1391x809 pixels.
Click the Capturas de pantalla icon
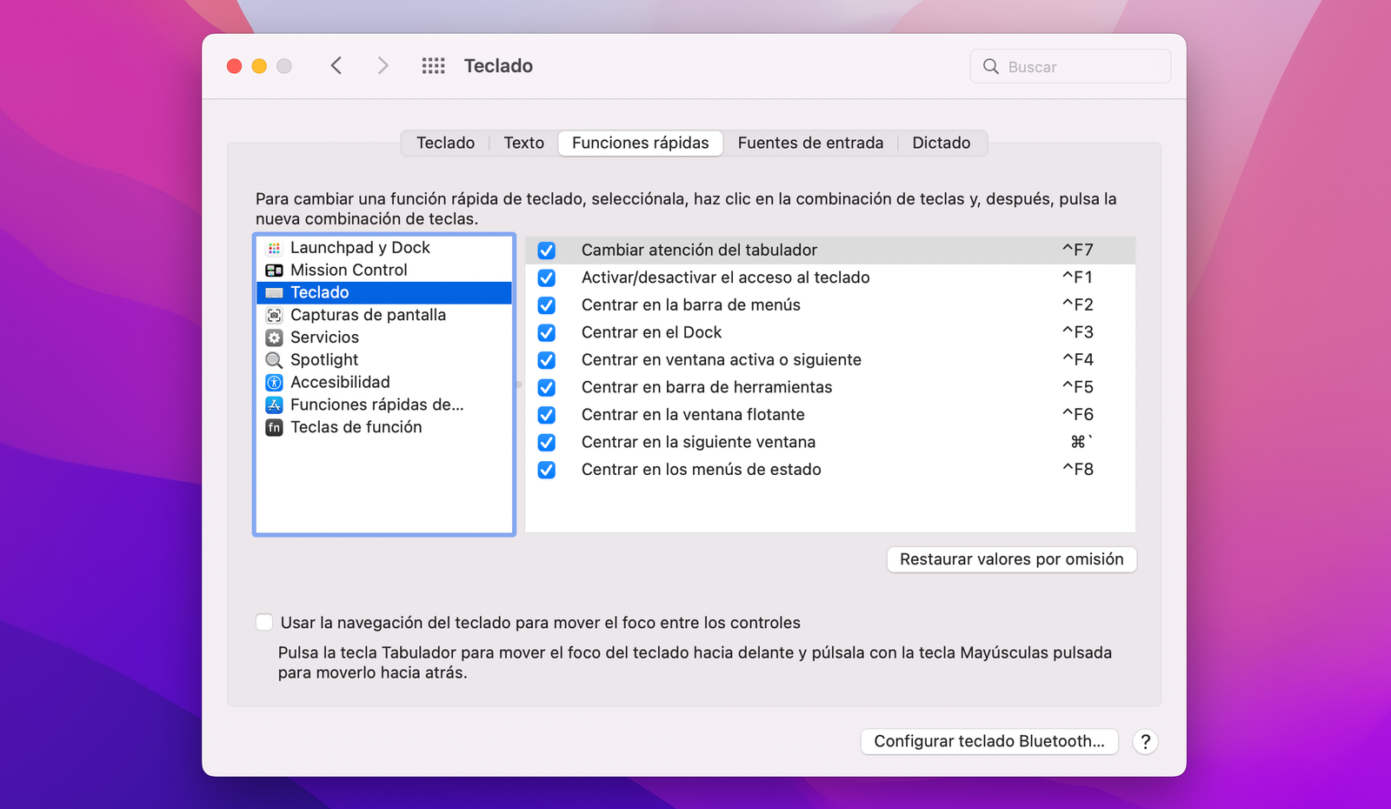pyautogui.click(x=274, y=315)
